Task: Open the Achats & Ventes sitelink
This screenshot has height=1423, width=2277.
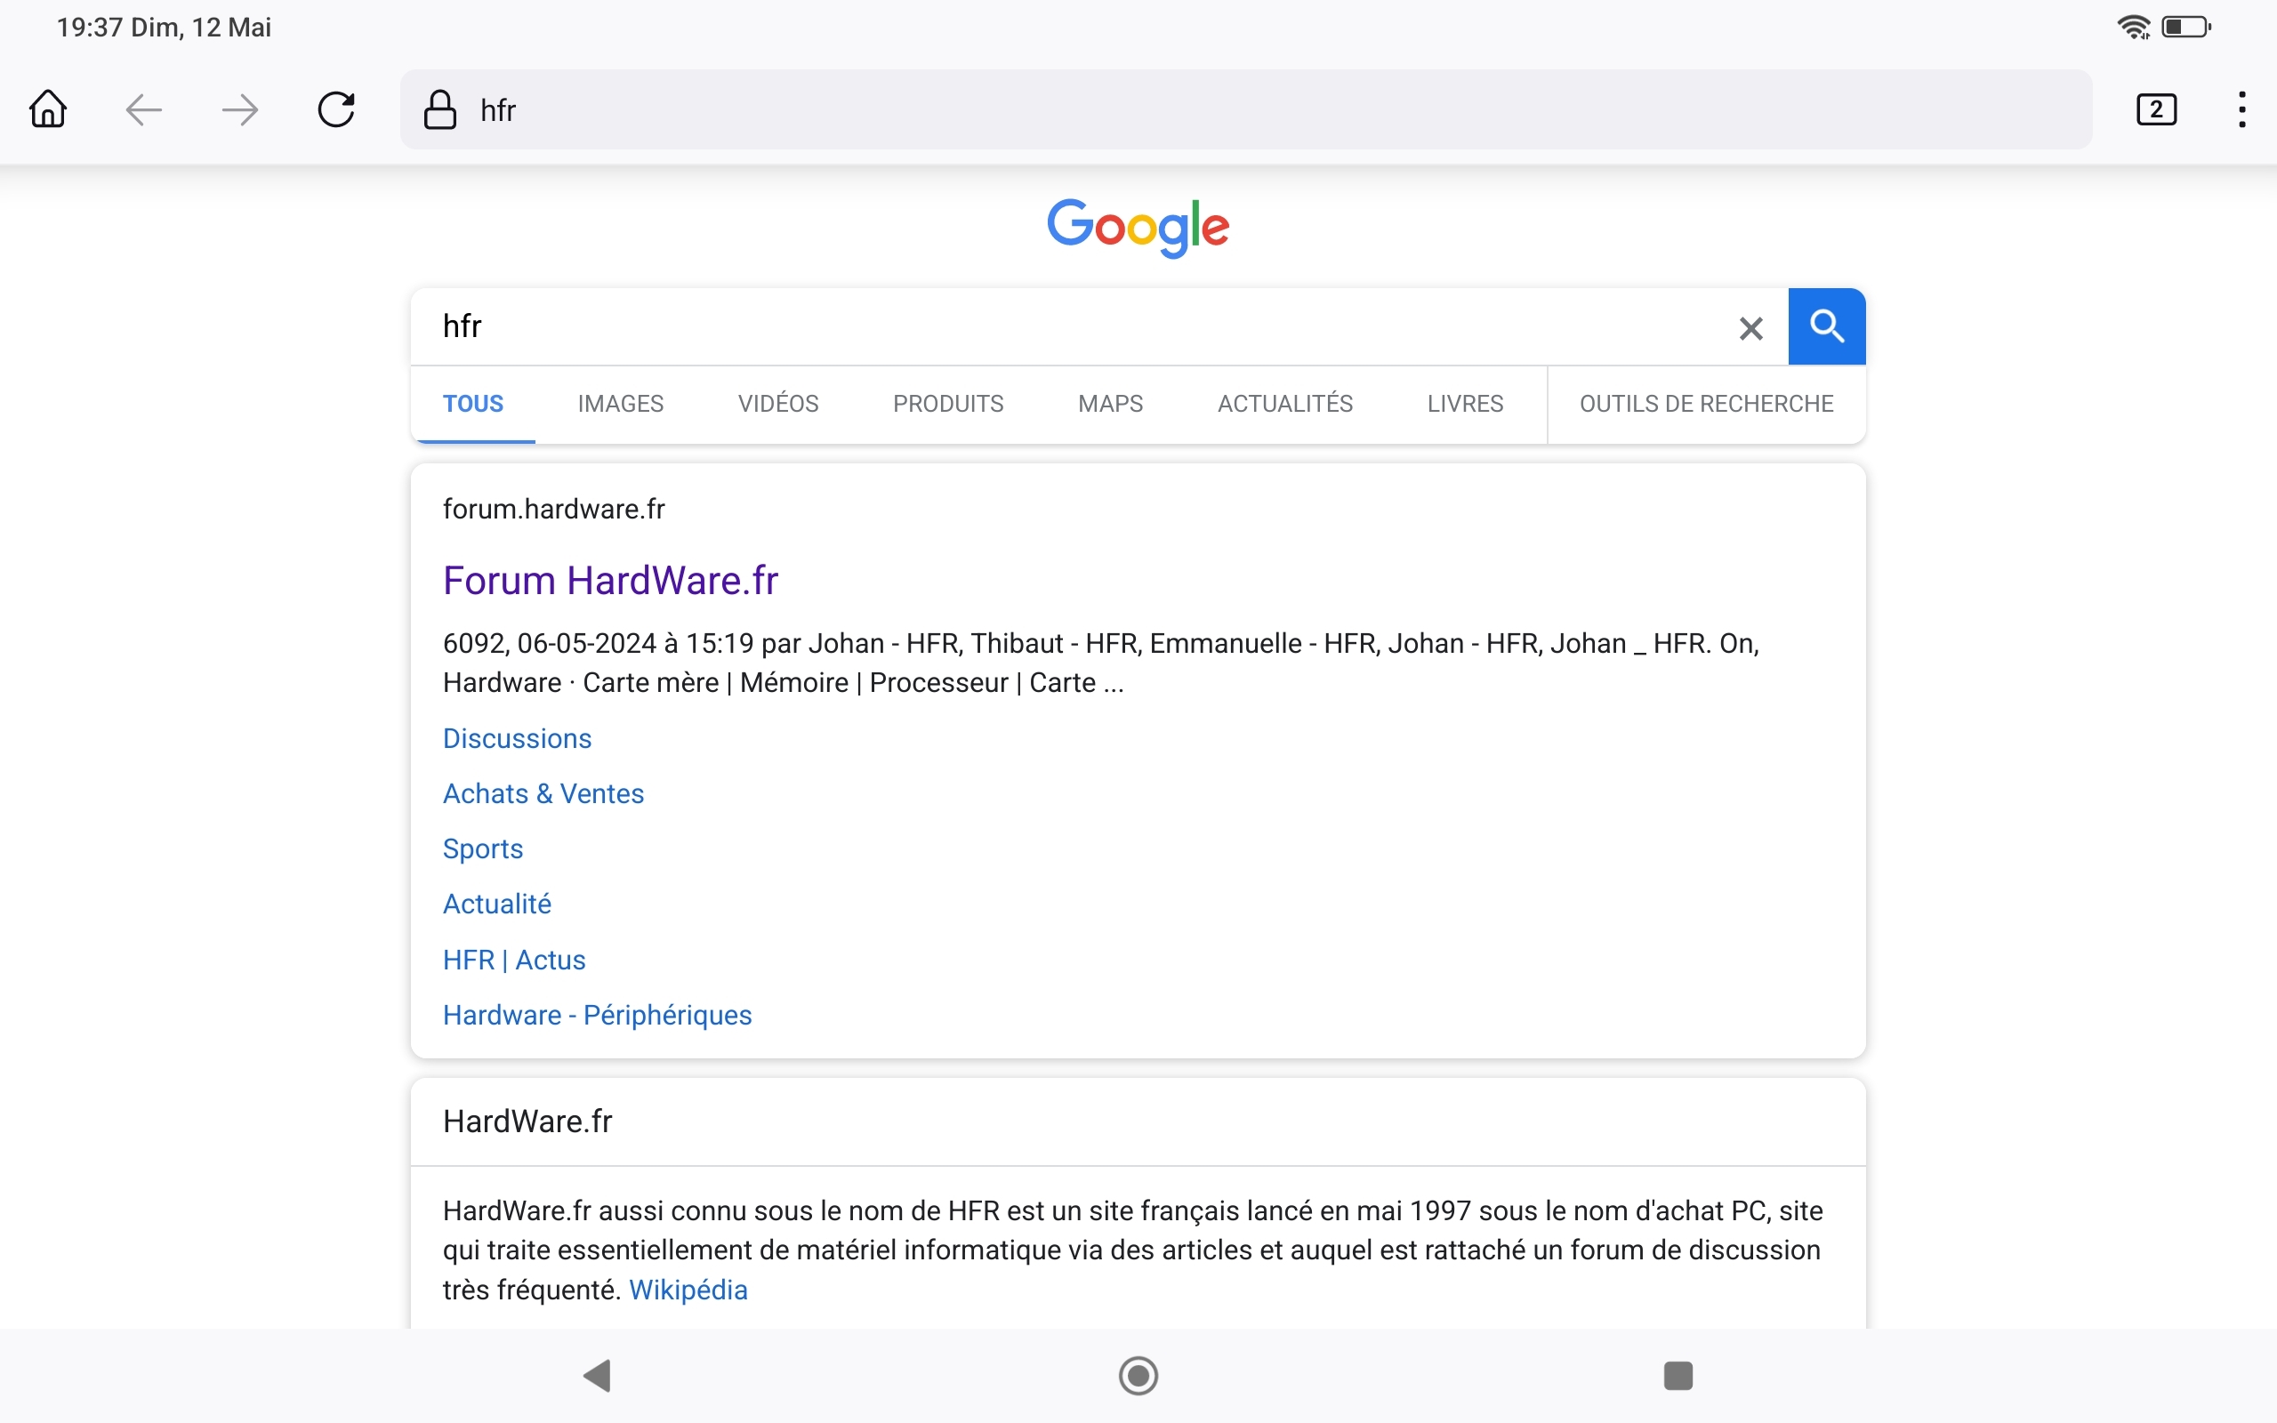Action: (543, 793)
